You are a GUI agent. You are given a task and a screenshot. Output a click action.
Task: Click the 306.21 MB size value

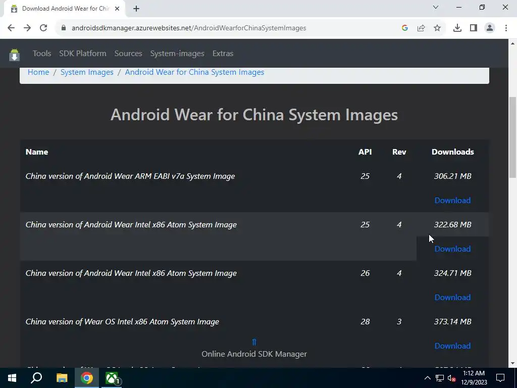pyautogui.click(x=453, y=176)
